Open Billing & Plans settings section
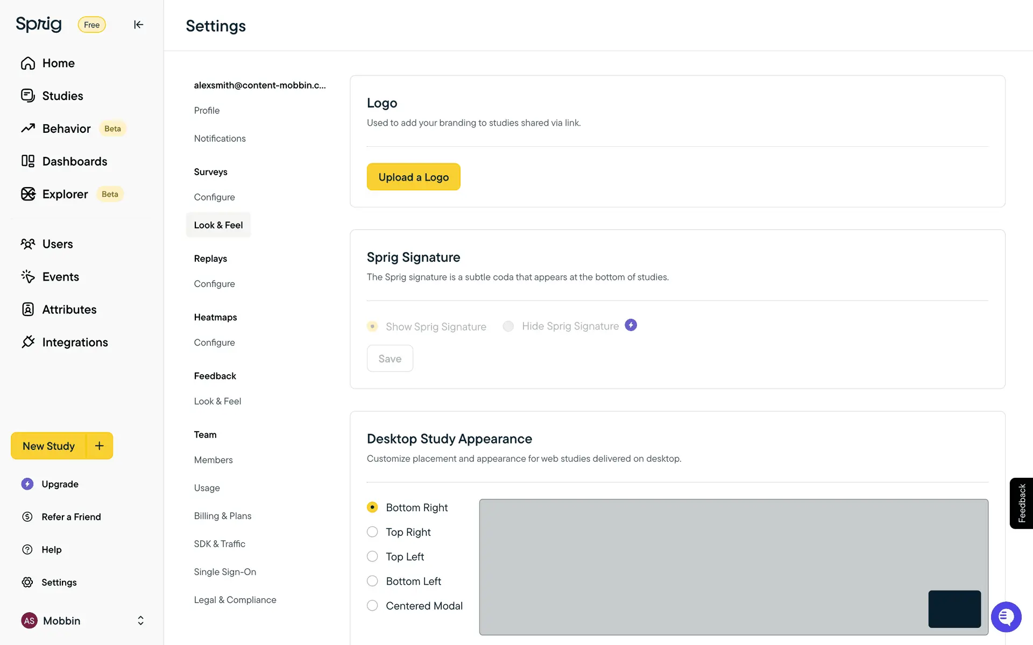Image resolution: width=1033 pixels, height=645 pixels. coord(222,516)
